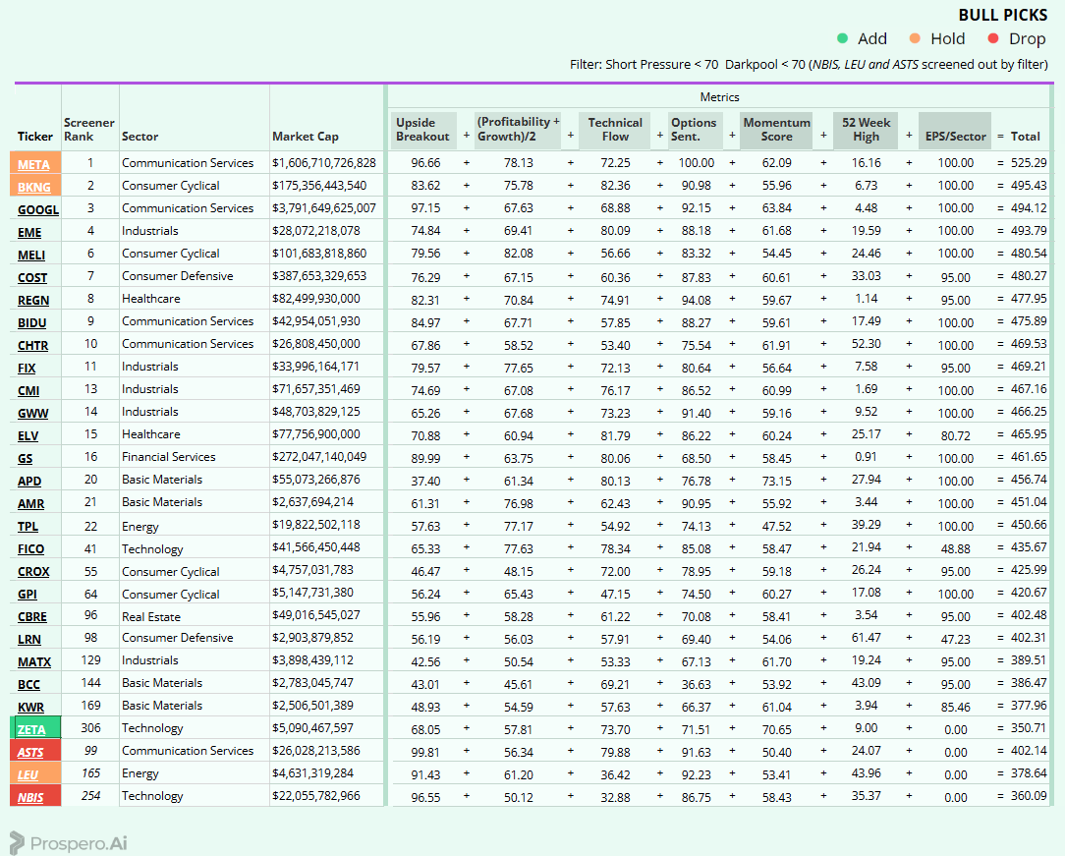The width and height of the screenshot is (1065, 856).
Task: Click the Total column header
Action: pyautogui.click(x=1025, y=136)
